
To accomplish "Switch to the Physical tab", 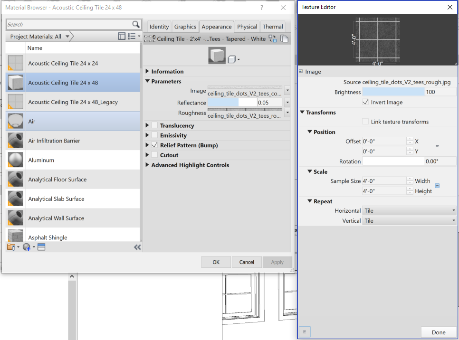I will pyautogui.click(x=247, y=27).
